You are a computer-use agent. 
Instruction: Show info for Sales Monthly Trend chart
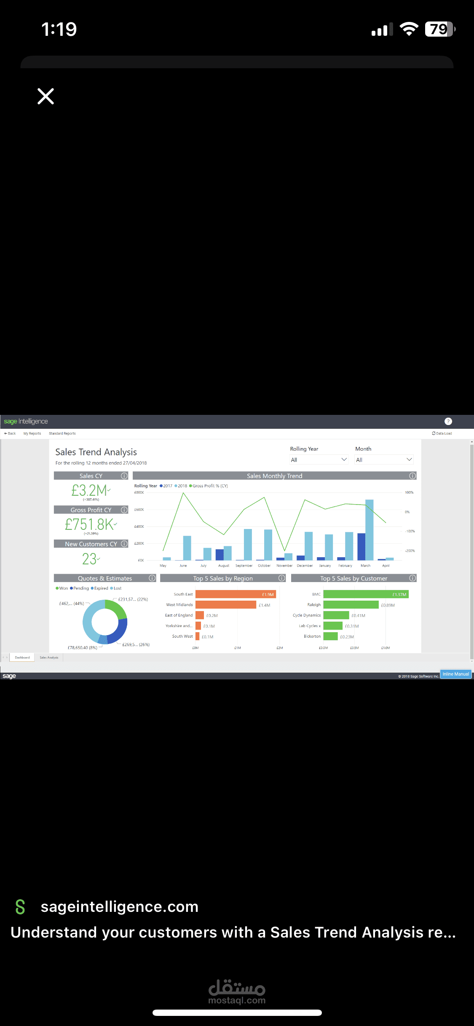coord(412,476)
